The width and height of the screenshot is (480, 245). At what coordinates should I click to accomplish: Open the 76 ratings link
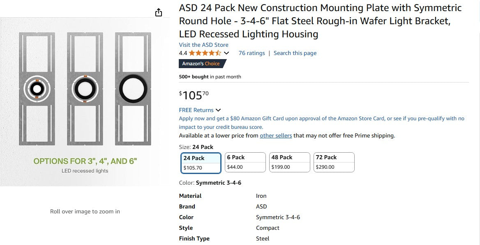252,53
